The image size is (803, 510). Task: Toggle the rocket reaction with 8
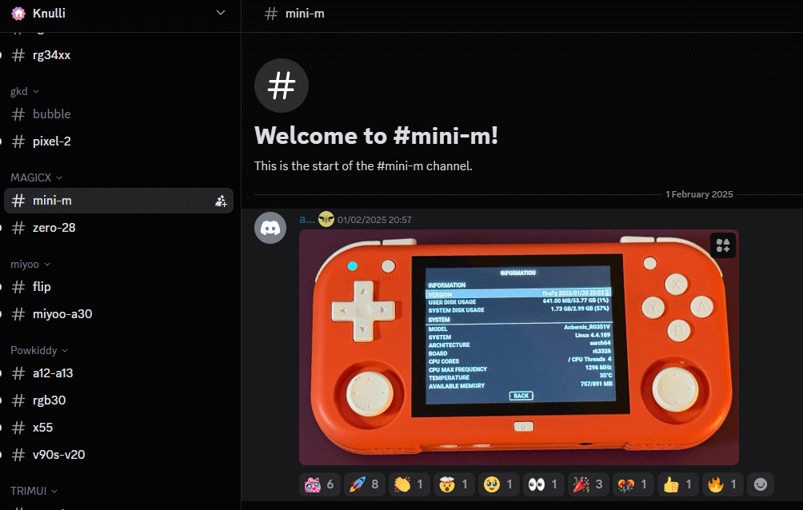tap(364, 484)
